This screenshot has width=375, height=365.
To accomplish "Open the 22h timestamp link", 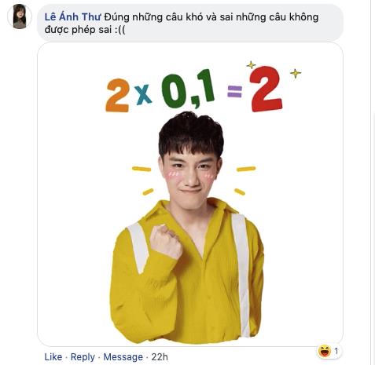I will pos(160,357).
